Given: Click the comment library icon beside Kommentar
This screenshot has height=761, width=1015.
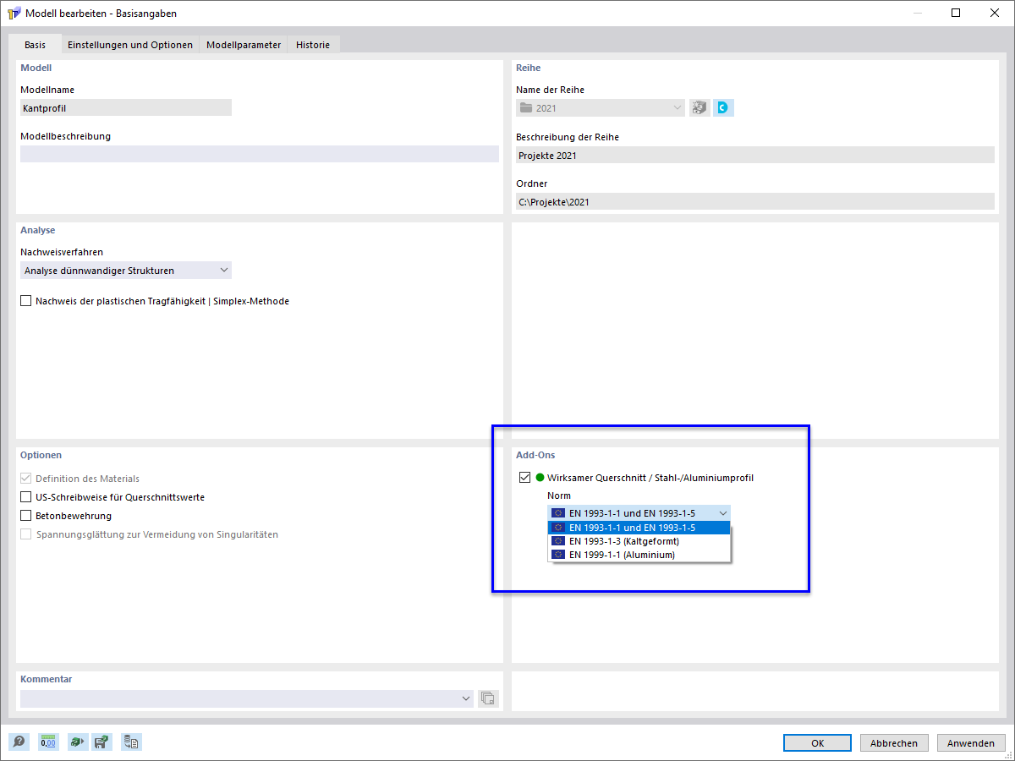Looking at the screenshot, I should [x=488, y=698].
